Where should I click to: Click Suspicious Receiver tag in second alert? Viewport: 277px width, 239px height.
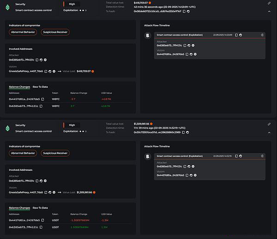click(55, 153)
